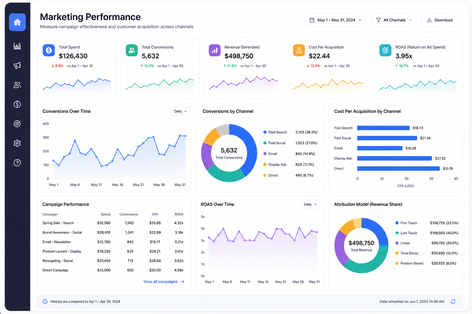The image size is (472, 314).
Task: Click the $498,750 Total Revenue donut center
Action: (x=361, y=246)
